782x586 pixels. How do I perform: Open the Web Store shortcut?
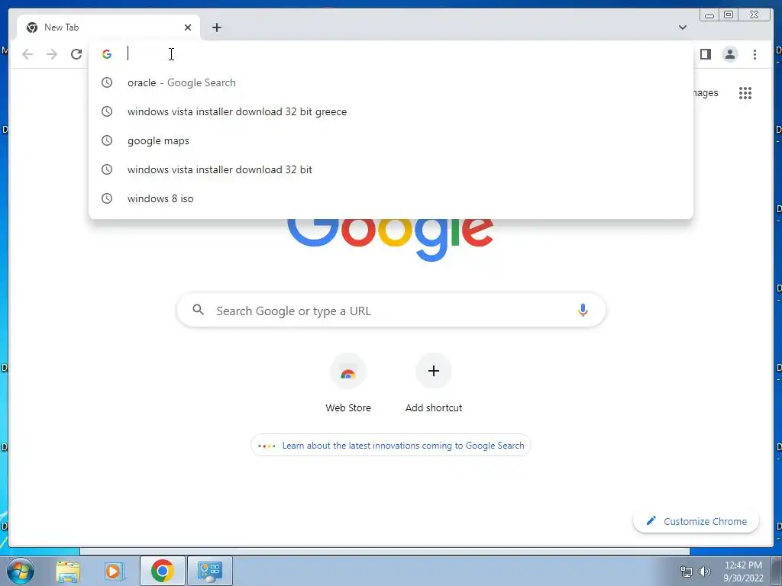[x=348, y=383]
